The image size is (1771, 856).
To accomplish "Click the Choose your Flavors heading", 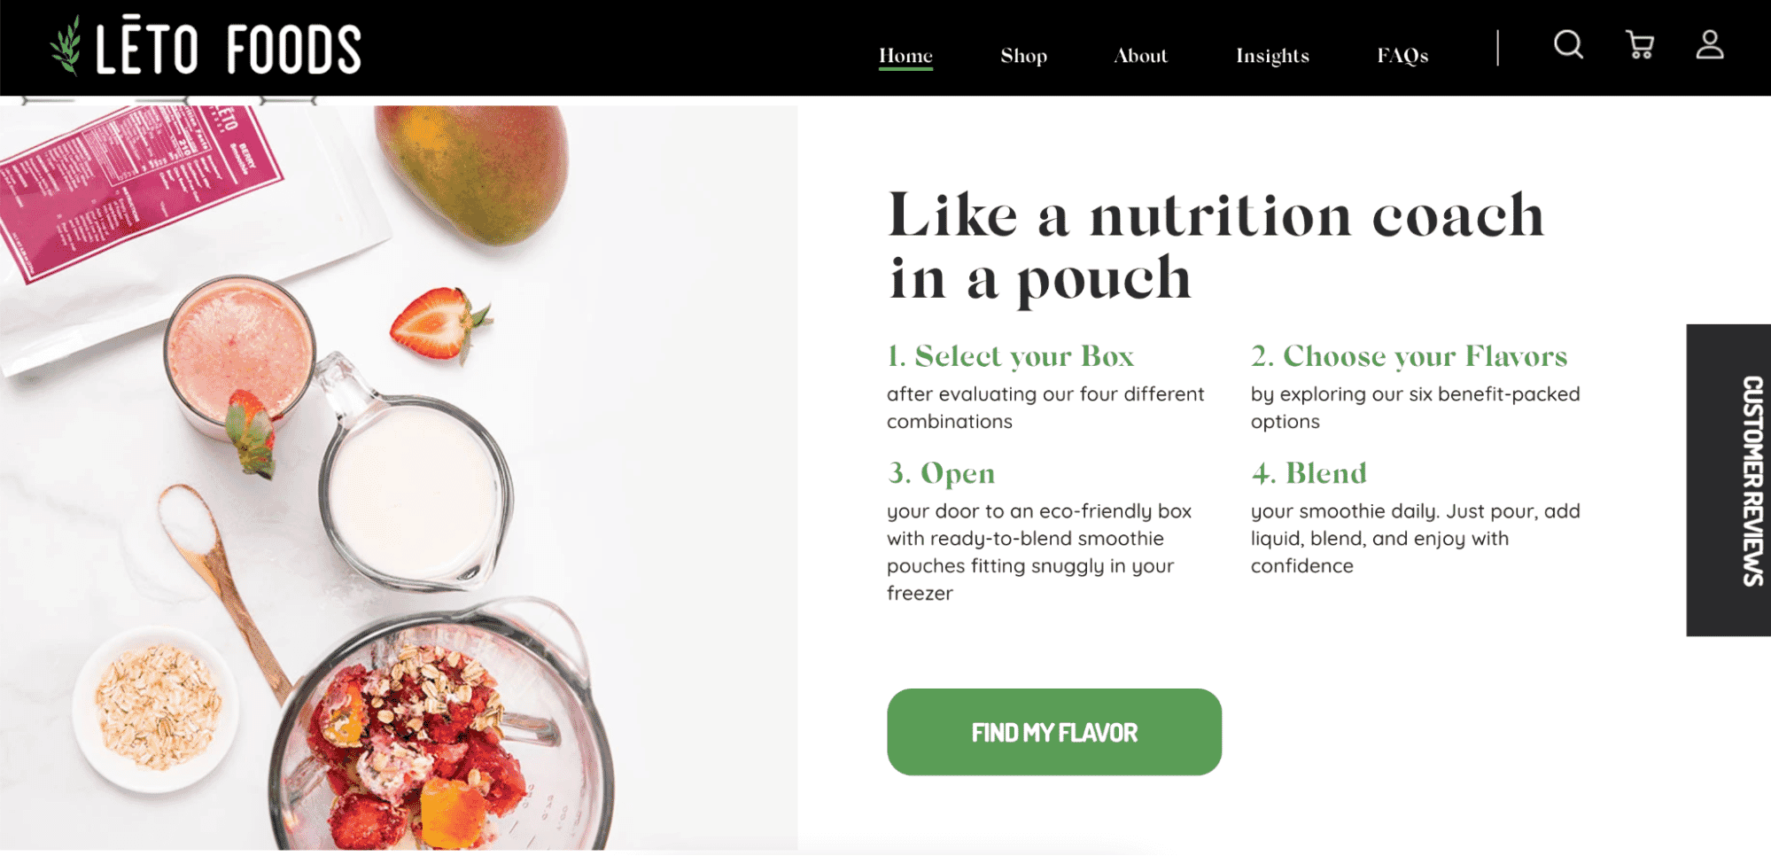I will coord(1409,356).
